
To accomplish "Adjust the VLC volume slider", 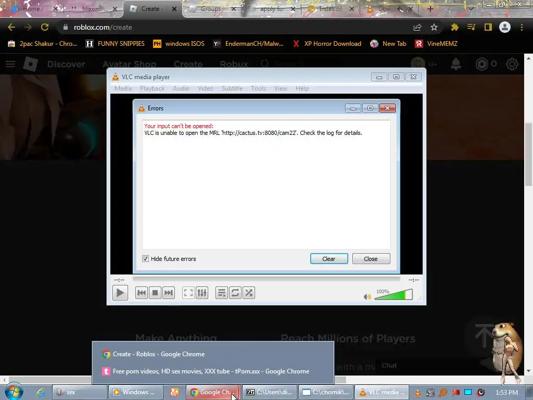I will click(x=394, y=295).
